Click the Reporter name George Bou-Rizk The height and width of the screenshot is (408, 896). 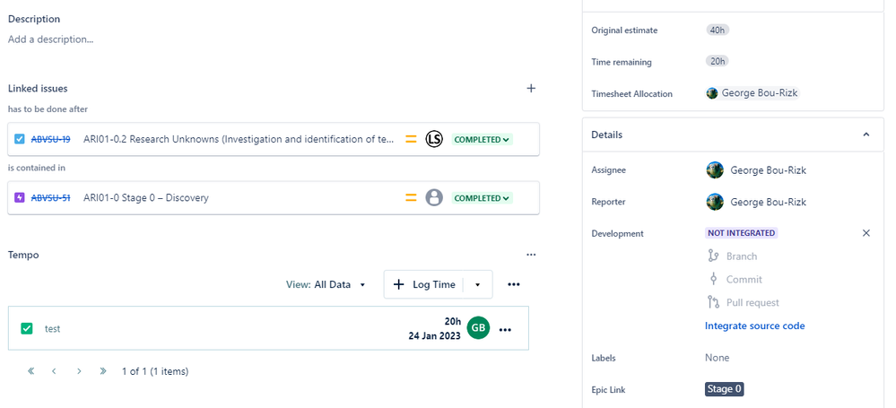pyautogui.click(x=768, y=203)
